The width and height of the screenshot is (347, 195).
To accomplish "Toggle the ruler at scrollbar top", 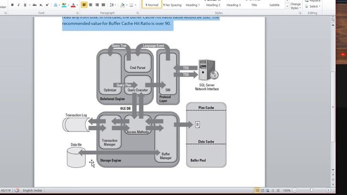I will (x=333, y=19).
